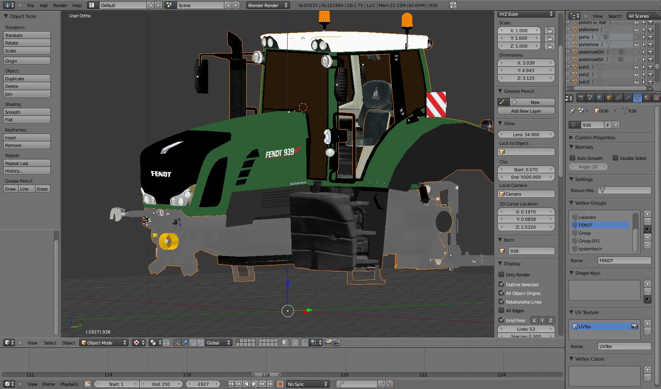Image resolution: width=661 pixels, height=389 pixels.
Task: Open the Frame menu in timeline
Action: (48, 384)
